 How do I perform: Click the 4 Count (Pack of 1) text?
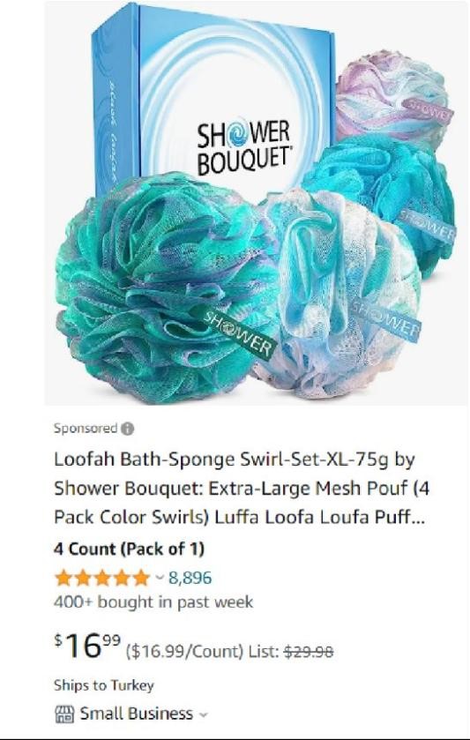click(129, 549)
